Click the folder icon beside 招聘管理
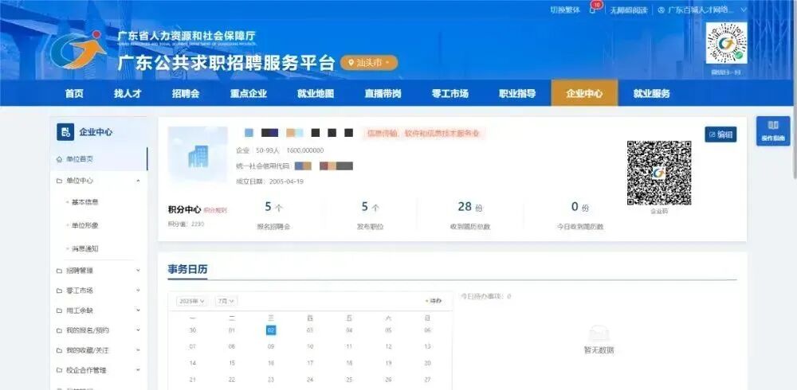797x390 pixels. pyautogui.click(x=59, y=271)
